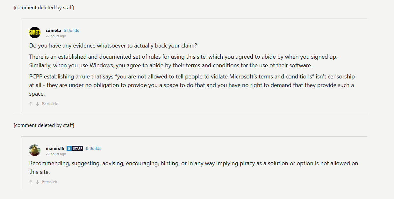Viewport: 394px width, 199px height.
Task: Open manirelli's avatar profile picture
Action: (x=35, y=150)
